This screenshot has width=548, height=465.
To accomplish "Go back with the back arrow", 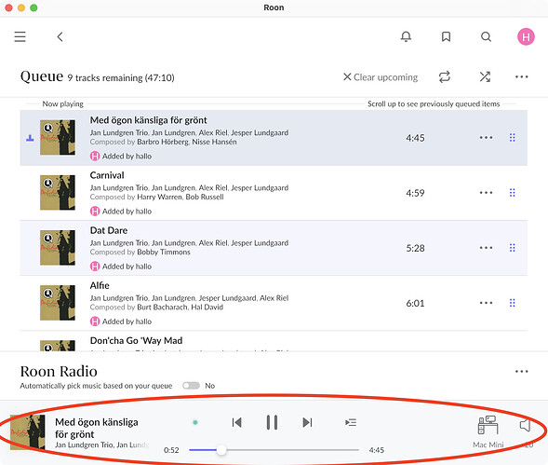I will (x=60, y=36).
